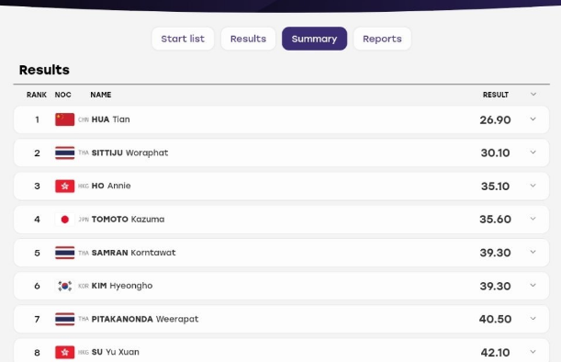Image resolution: width=561 pixels, height=362 pixels.
Task: Click the RESULT column header
Action: coord(496,95)
